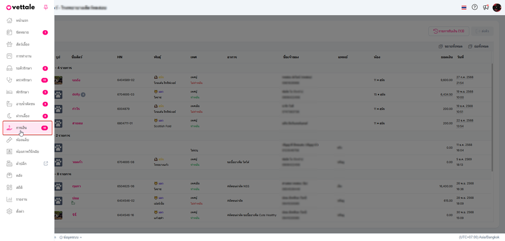505x241 pixels.
Task: Click symptom text ending Cute Healthy
Action: 251,215
